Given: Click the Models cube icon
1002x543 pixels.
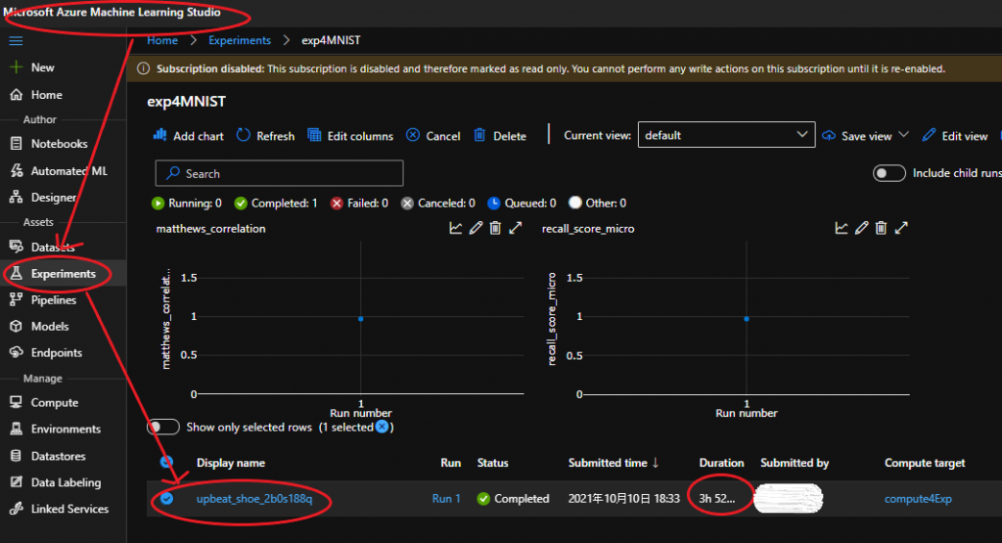Looking at the screenshot, I should point(16,326).
